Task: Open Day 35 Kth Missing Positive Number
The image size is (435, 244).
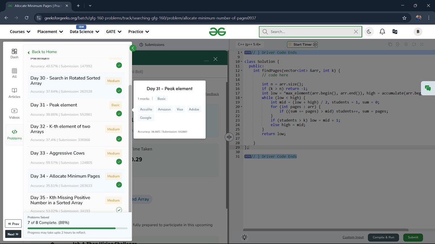Action: (60, 200)
